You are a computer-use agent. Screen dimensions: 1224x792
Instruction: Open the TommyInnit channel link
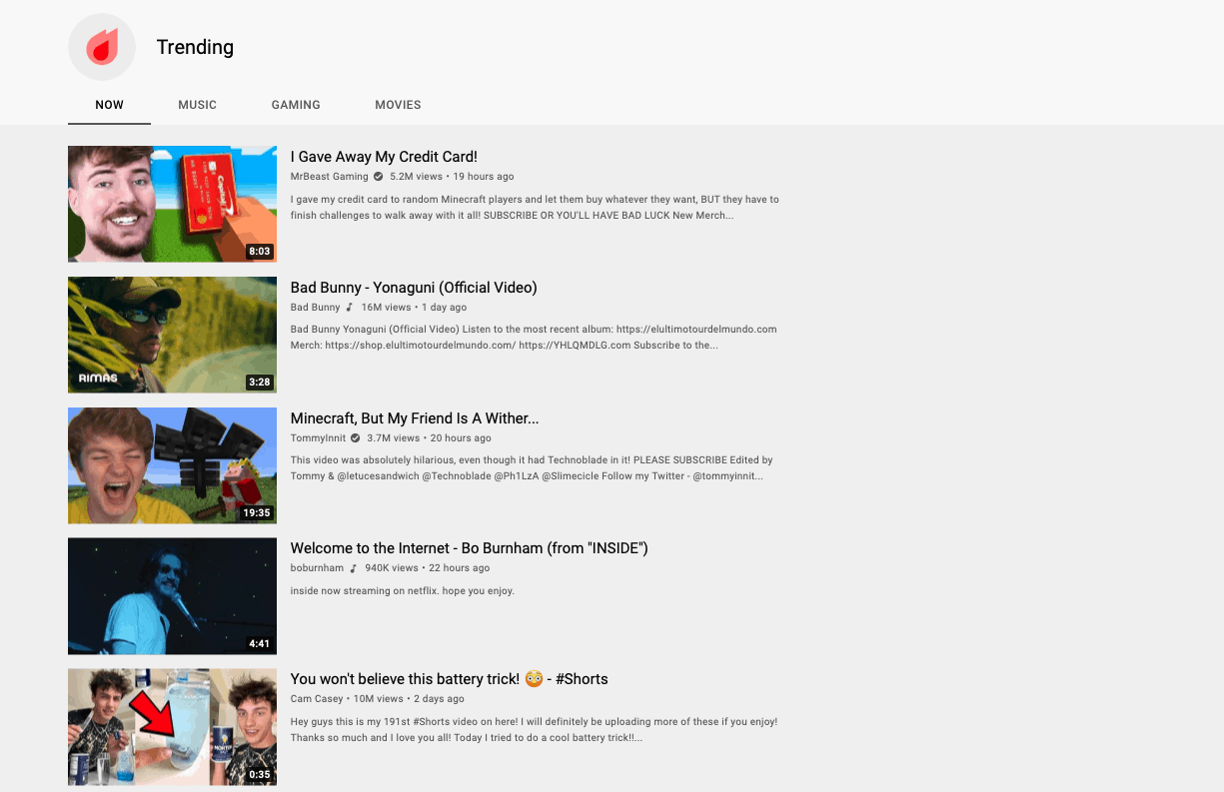(318, 438)
